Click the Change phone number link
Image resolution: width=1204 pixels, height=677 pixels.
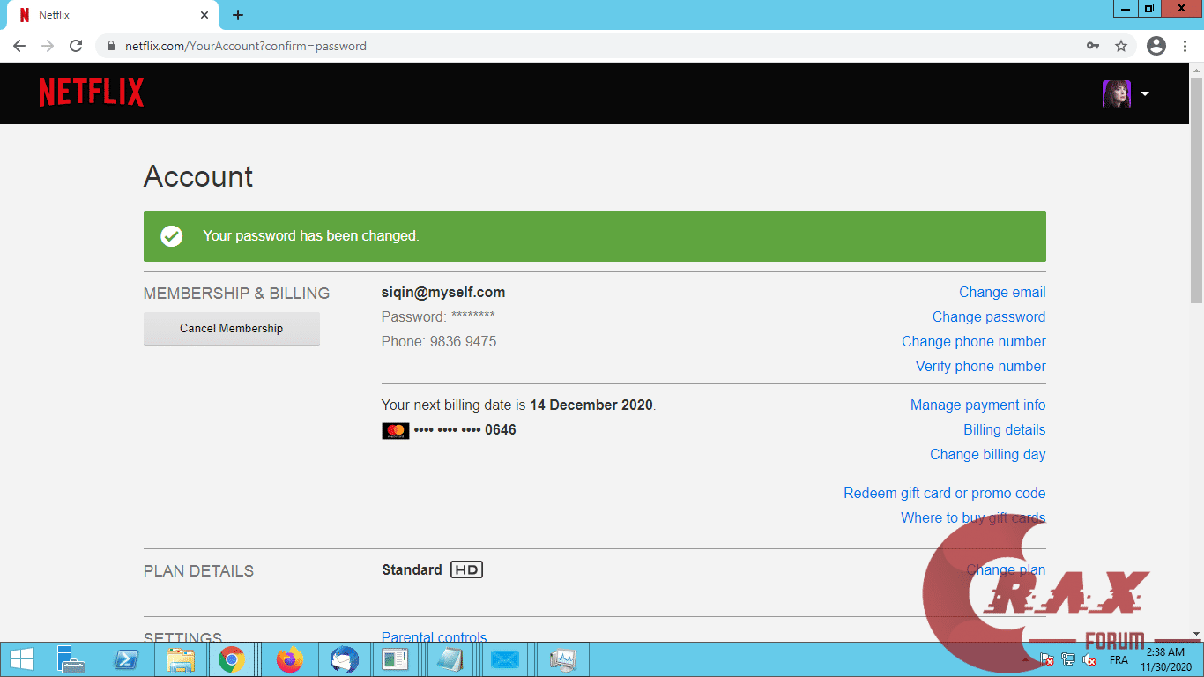click(974, 342)
